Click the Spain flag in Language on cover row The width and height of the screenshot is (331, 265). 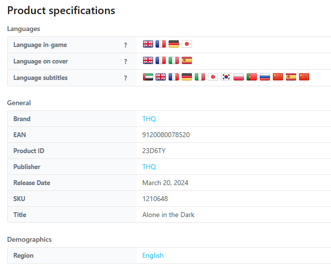(x=187, y=61)
